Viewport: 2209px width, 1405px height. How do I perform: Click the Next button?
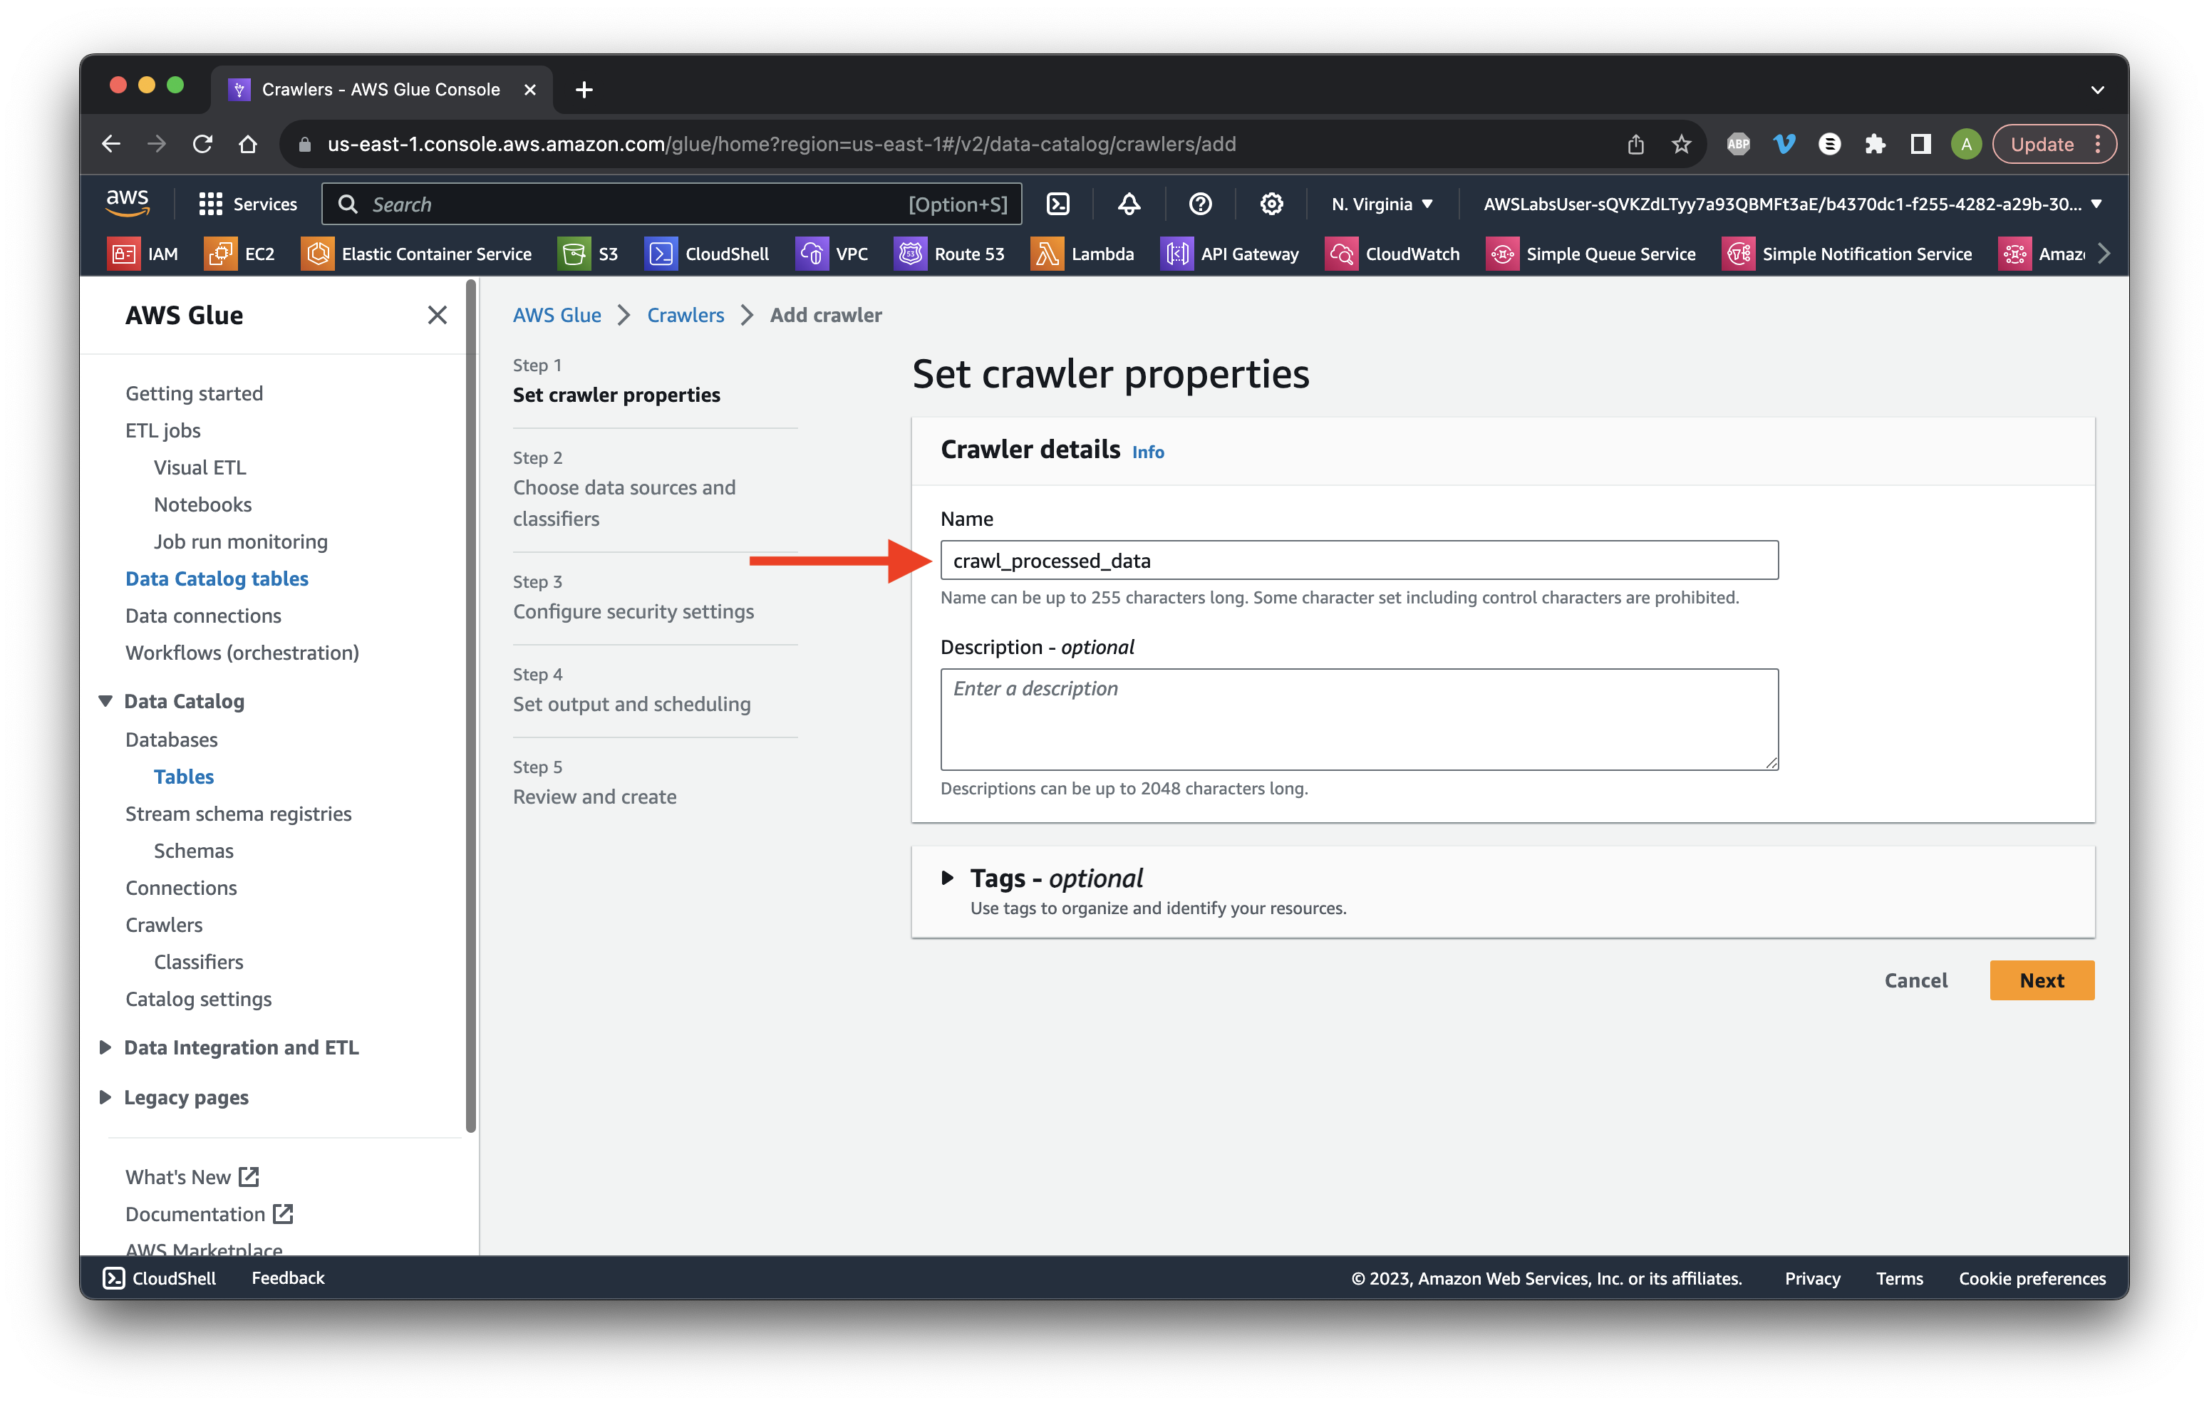point(2041,980)
